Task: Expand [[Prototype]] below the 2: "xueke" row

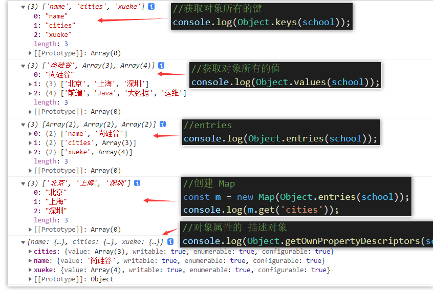Action: pyautogui.click(x=30, y=53)
